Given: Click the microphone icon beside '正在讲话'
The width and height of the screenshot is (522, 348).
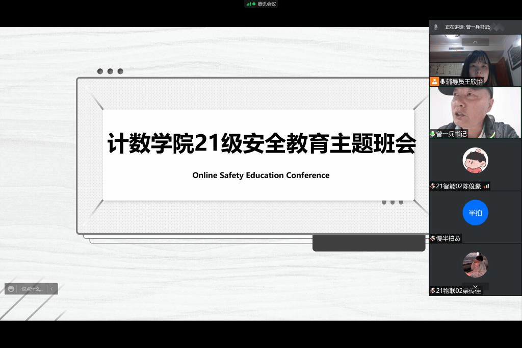Looking at the screenshot, I should [435, 27].
